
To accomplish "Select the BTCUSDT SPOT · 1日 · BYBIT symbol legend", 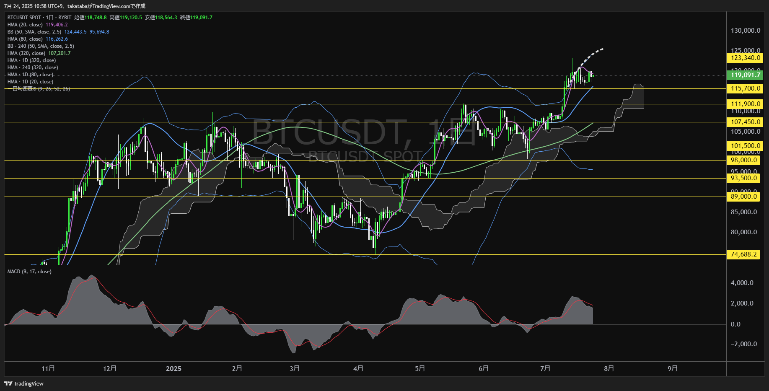I will coord(39,18).
